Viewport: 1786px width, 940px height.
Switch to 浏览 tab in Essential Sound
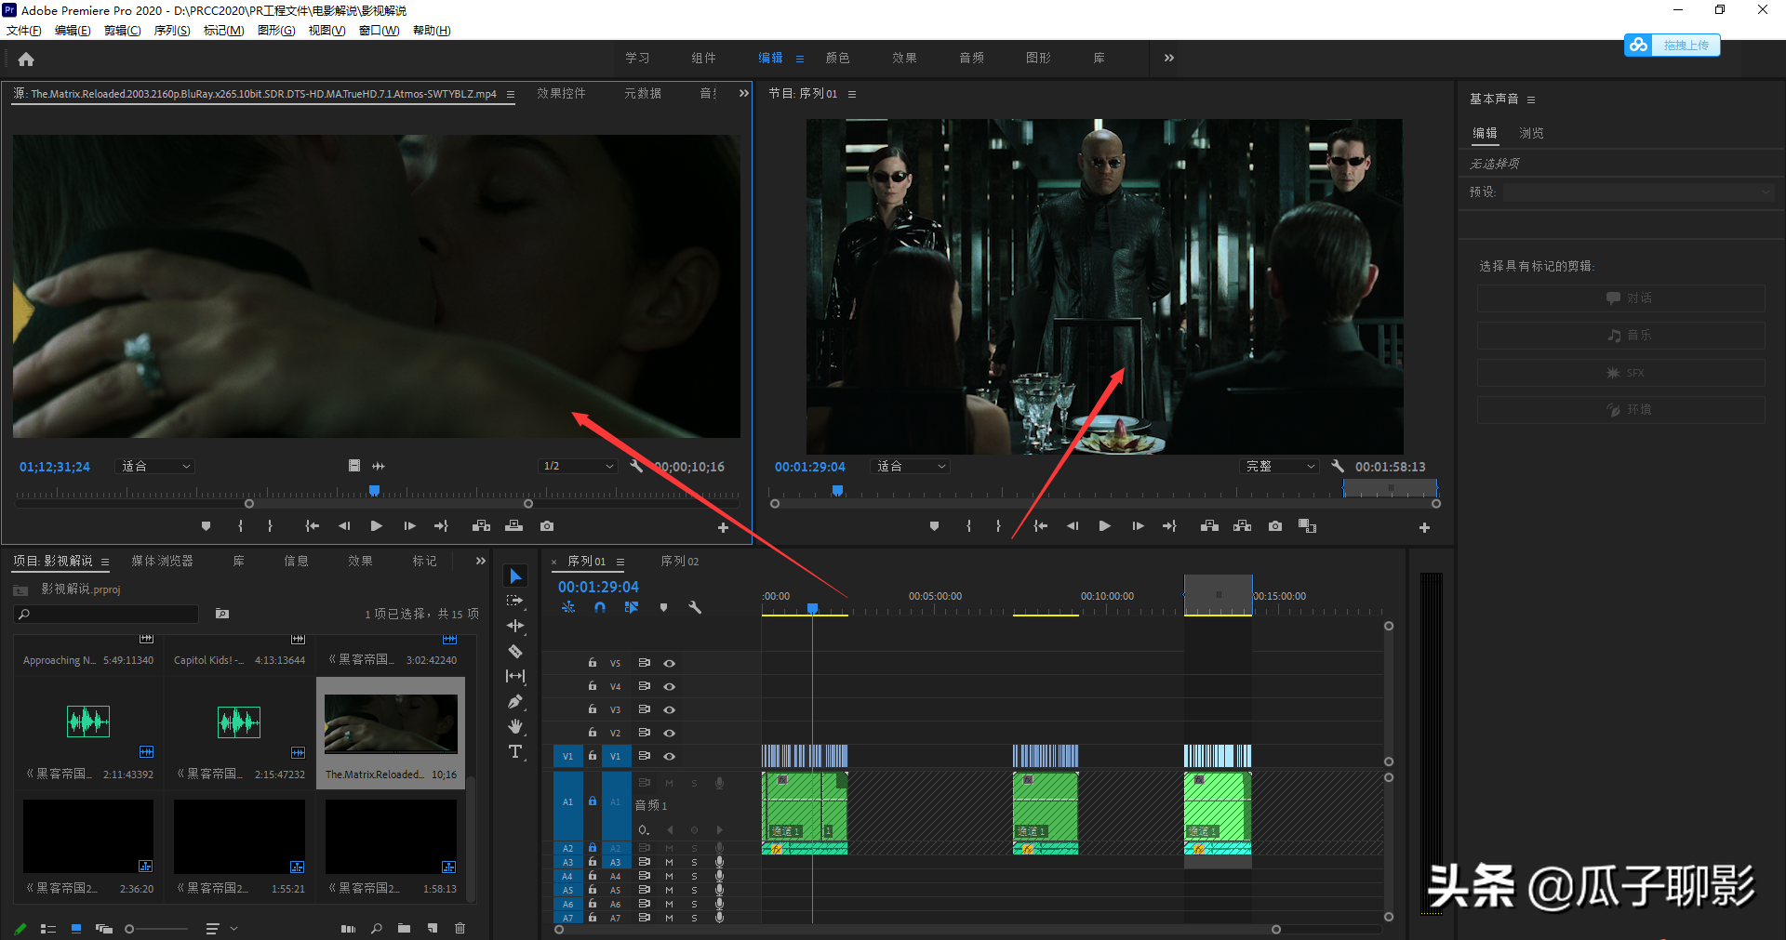(1531, 133)
